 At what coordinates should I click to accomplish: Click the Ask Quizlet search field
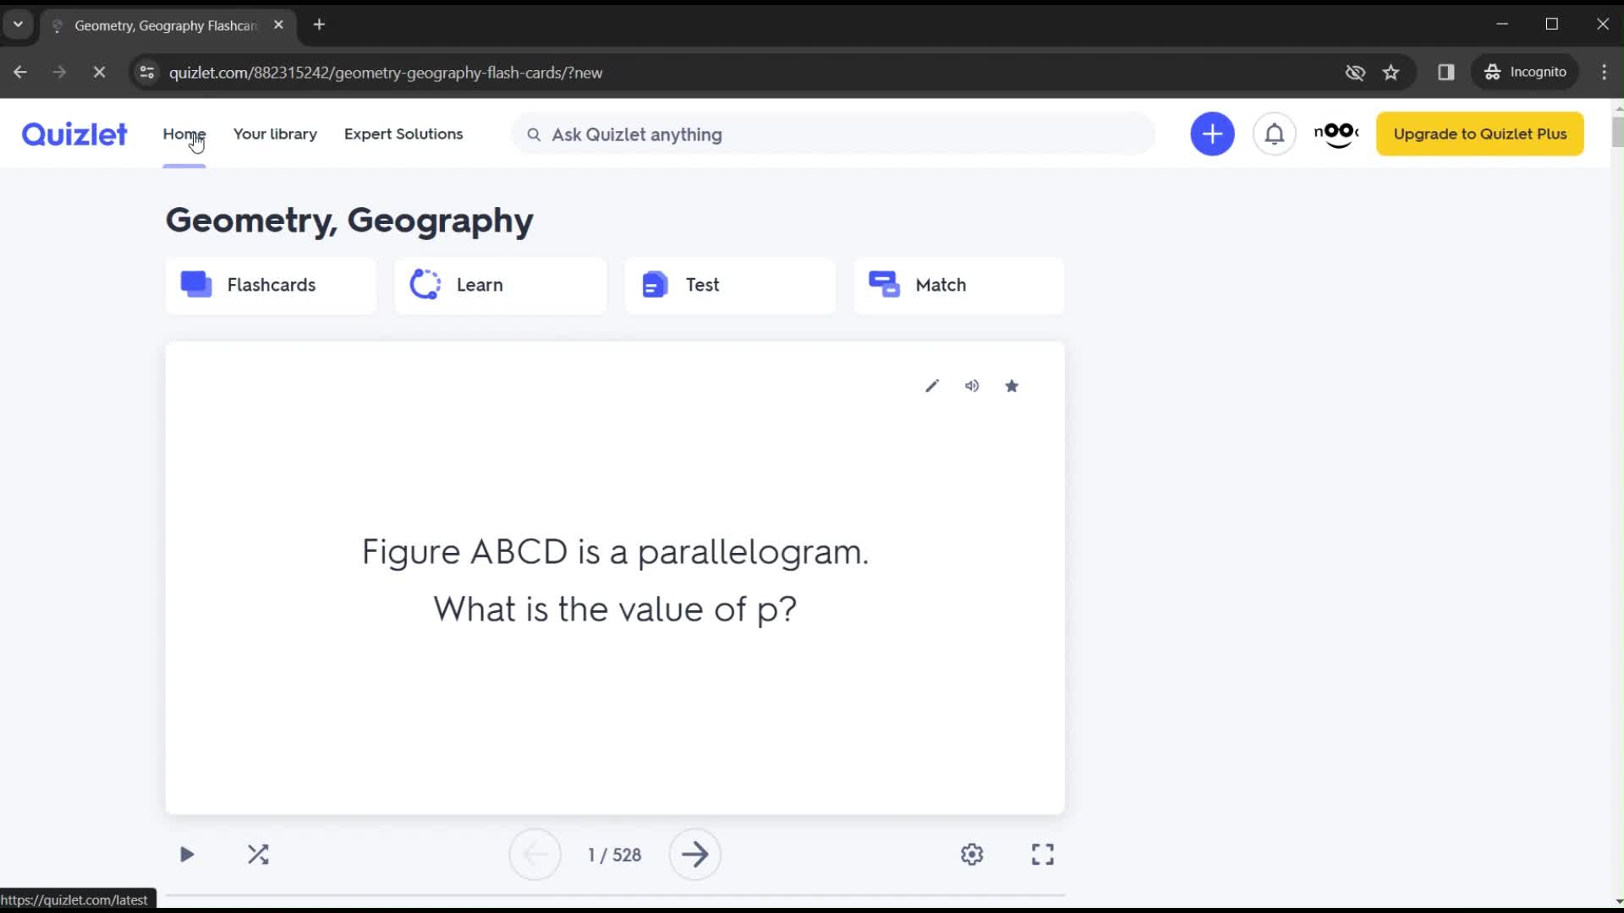pyautogui.click(x=837, y=134)
